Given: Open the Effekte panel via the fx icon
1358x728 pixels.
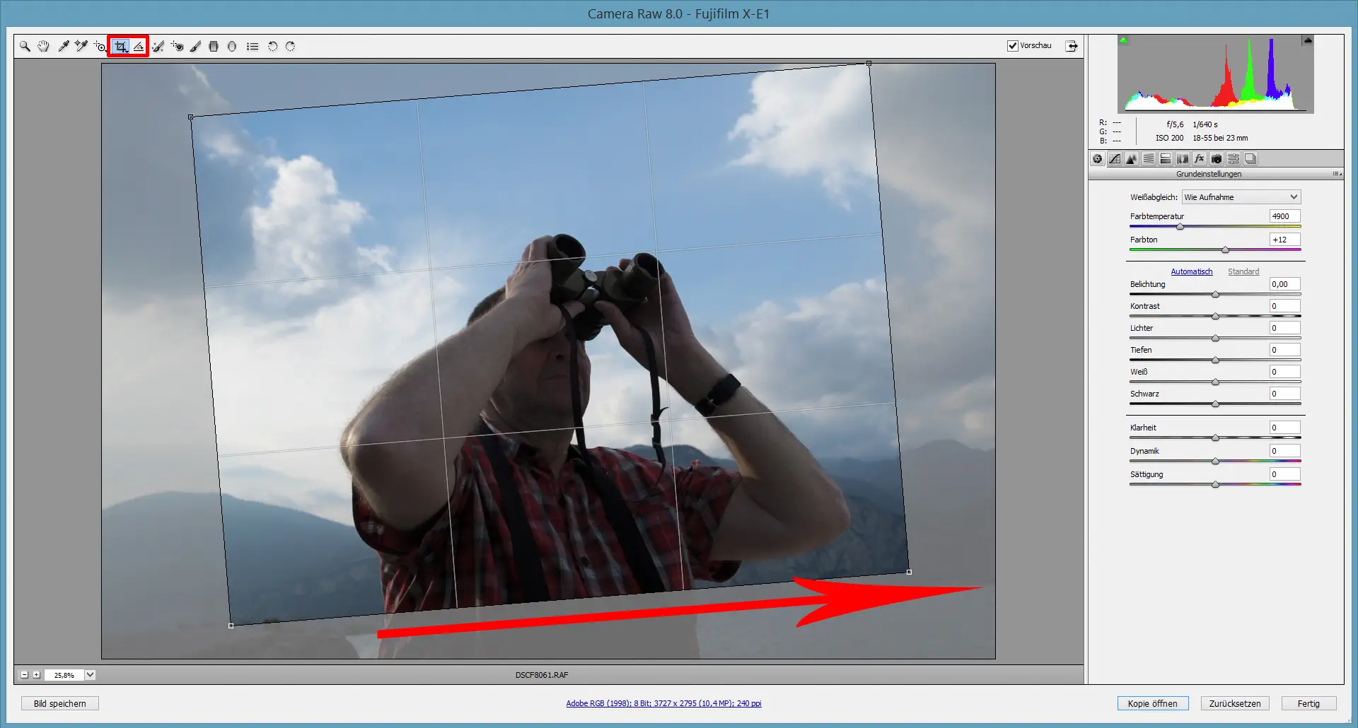Looking at the screenshot, I should point(1199,158).
